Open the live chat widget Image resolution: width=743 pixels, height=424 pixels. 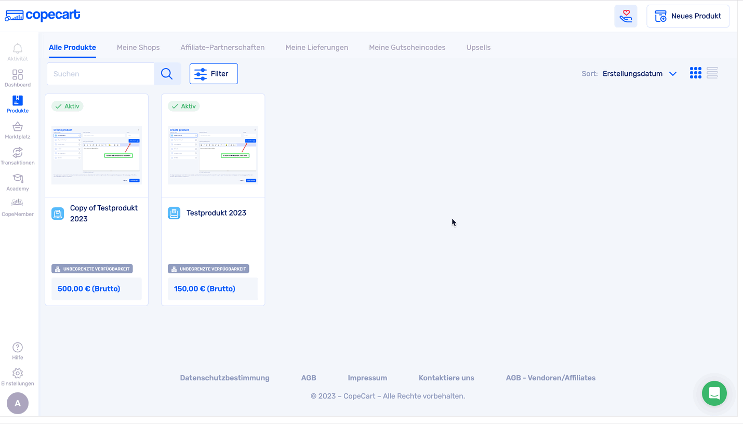point(714,393)
